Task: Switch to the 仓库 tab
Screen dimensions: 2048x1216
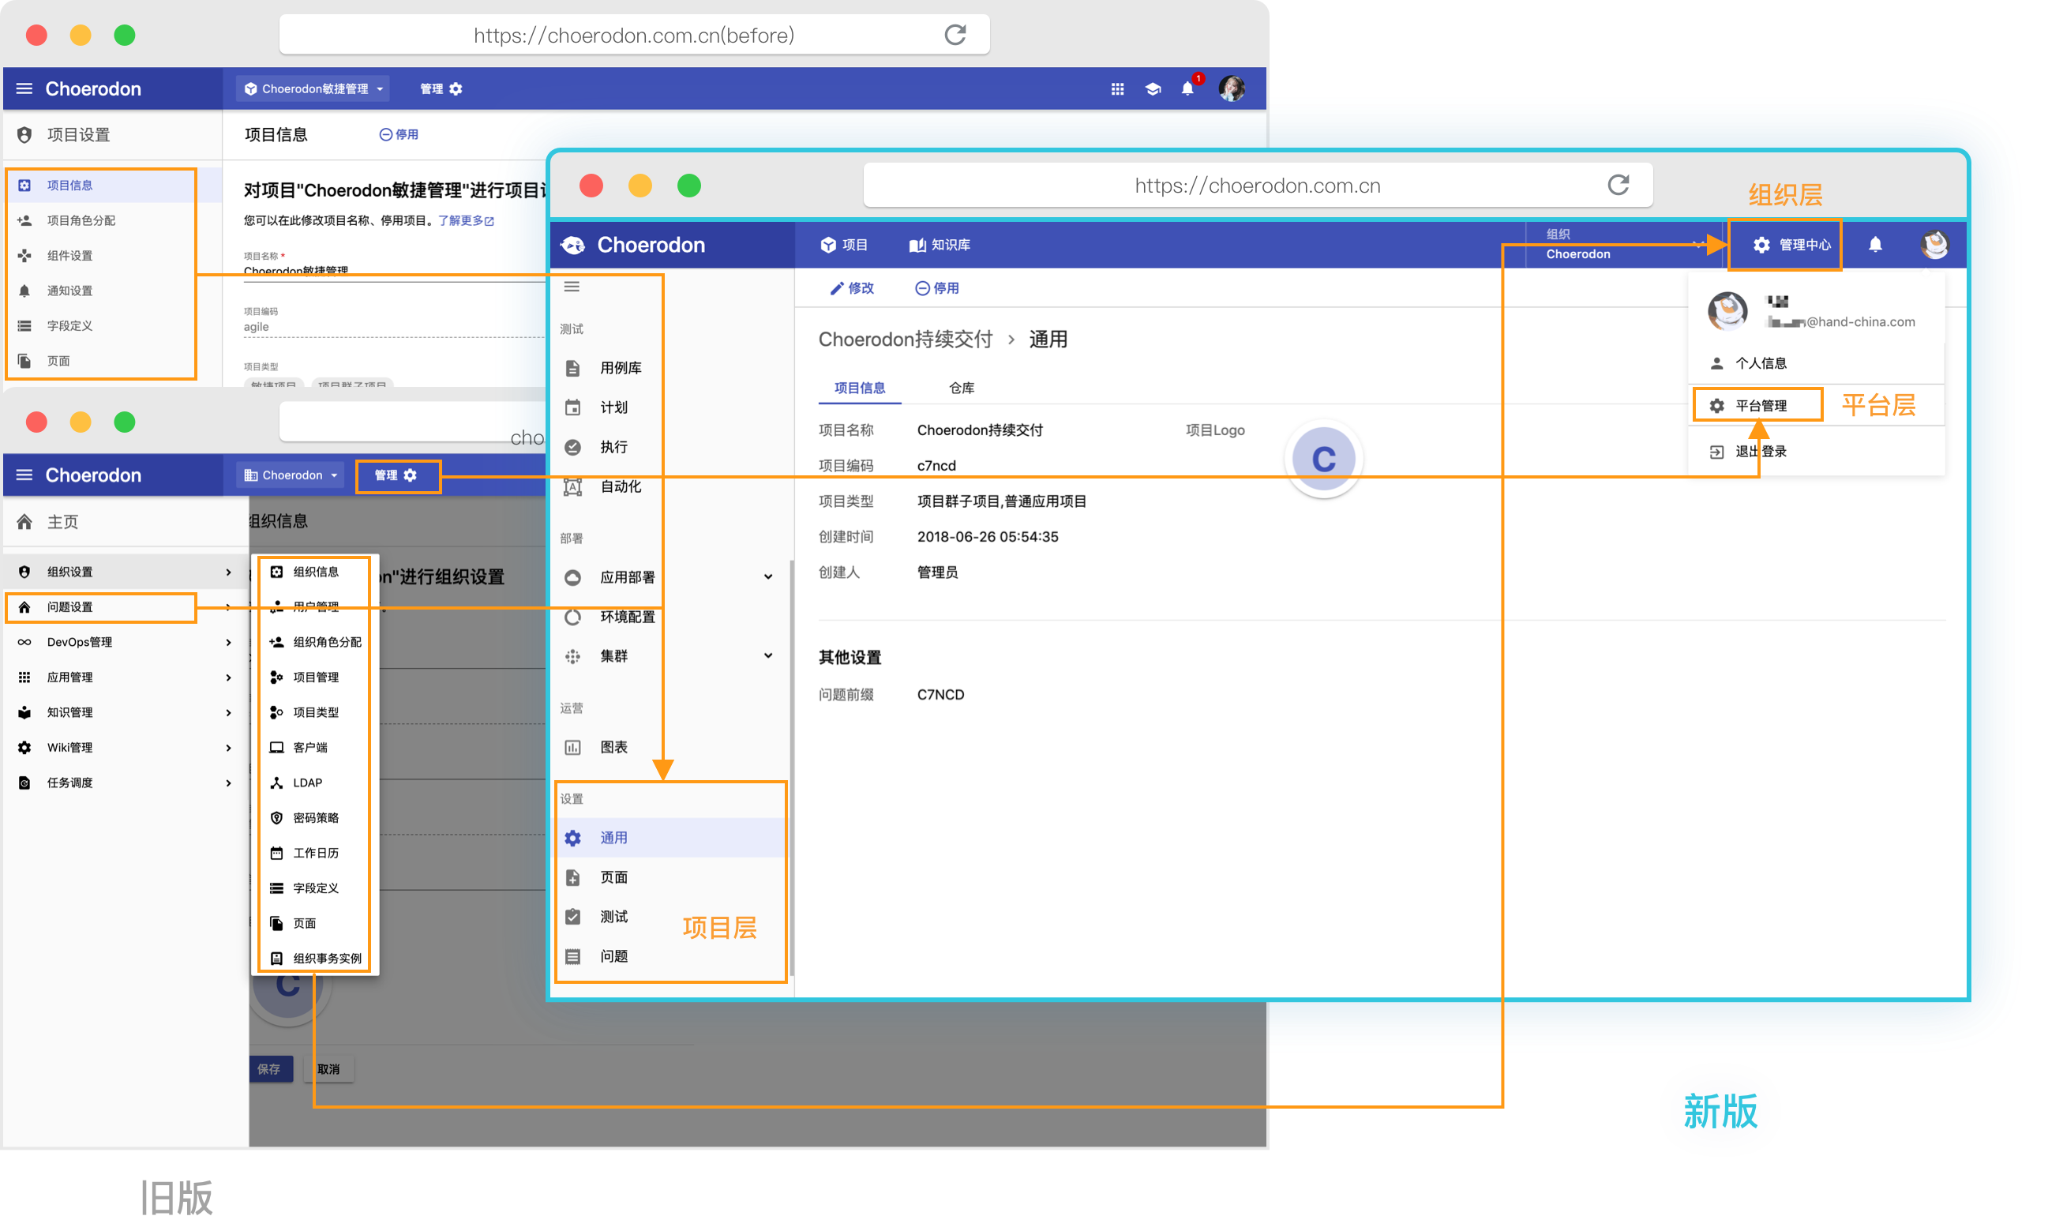Action: tap(961, 388)
